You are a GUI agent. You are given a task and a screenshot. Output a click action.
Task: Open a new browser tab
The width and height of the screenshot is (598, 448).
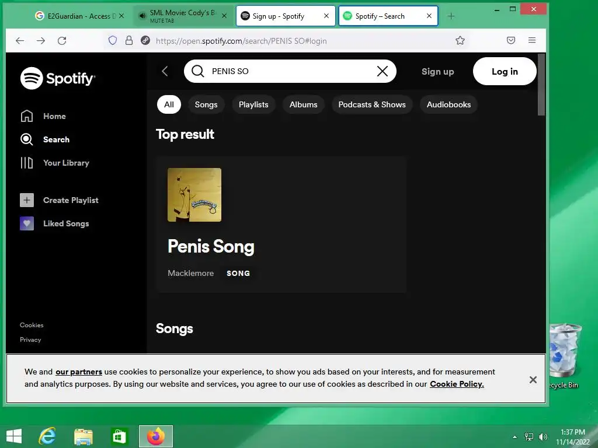click(451, 16)
